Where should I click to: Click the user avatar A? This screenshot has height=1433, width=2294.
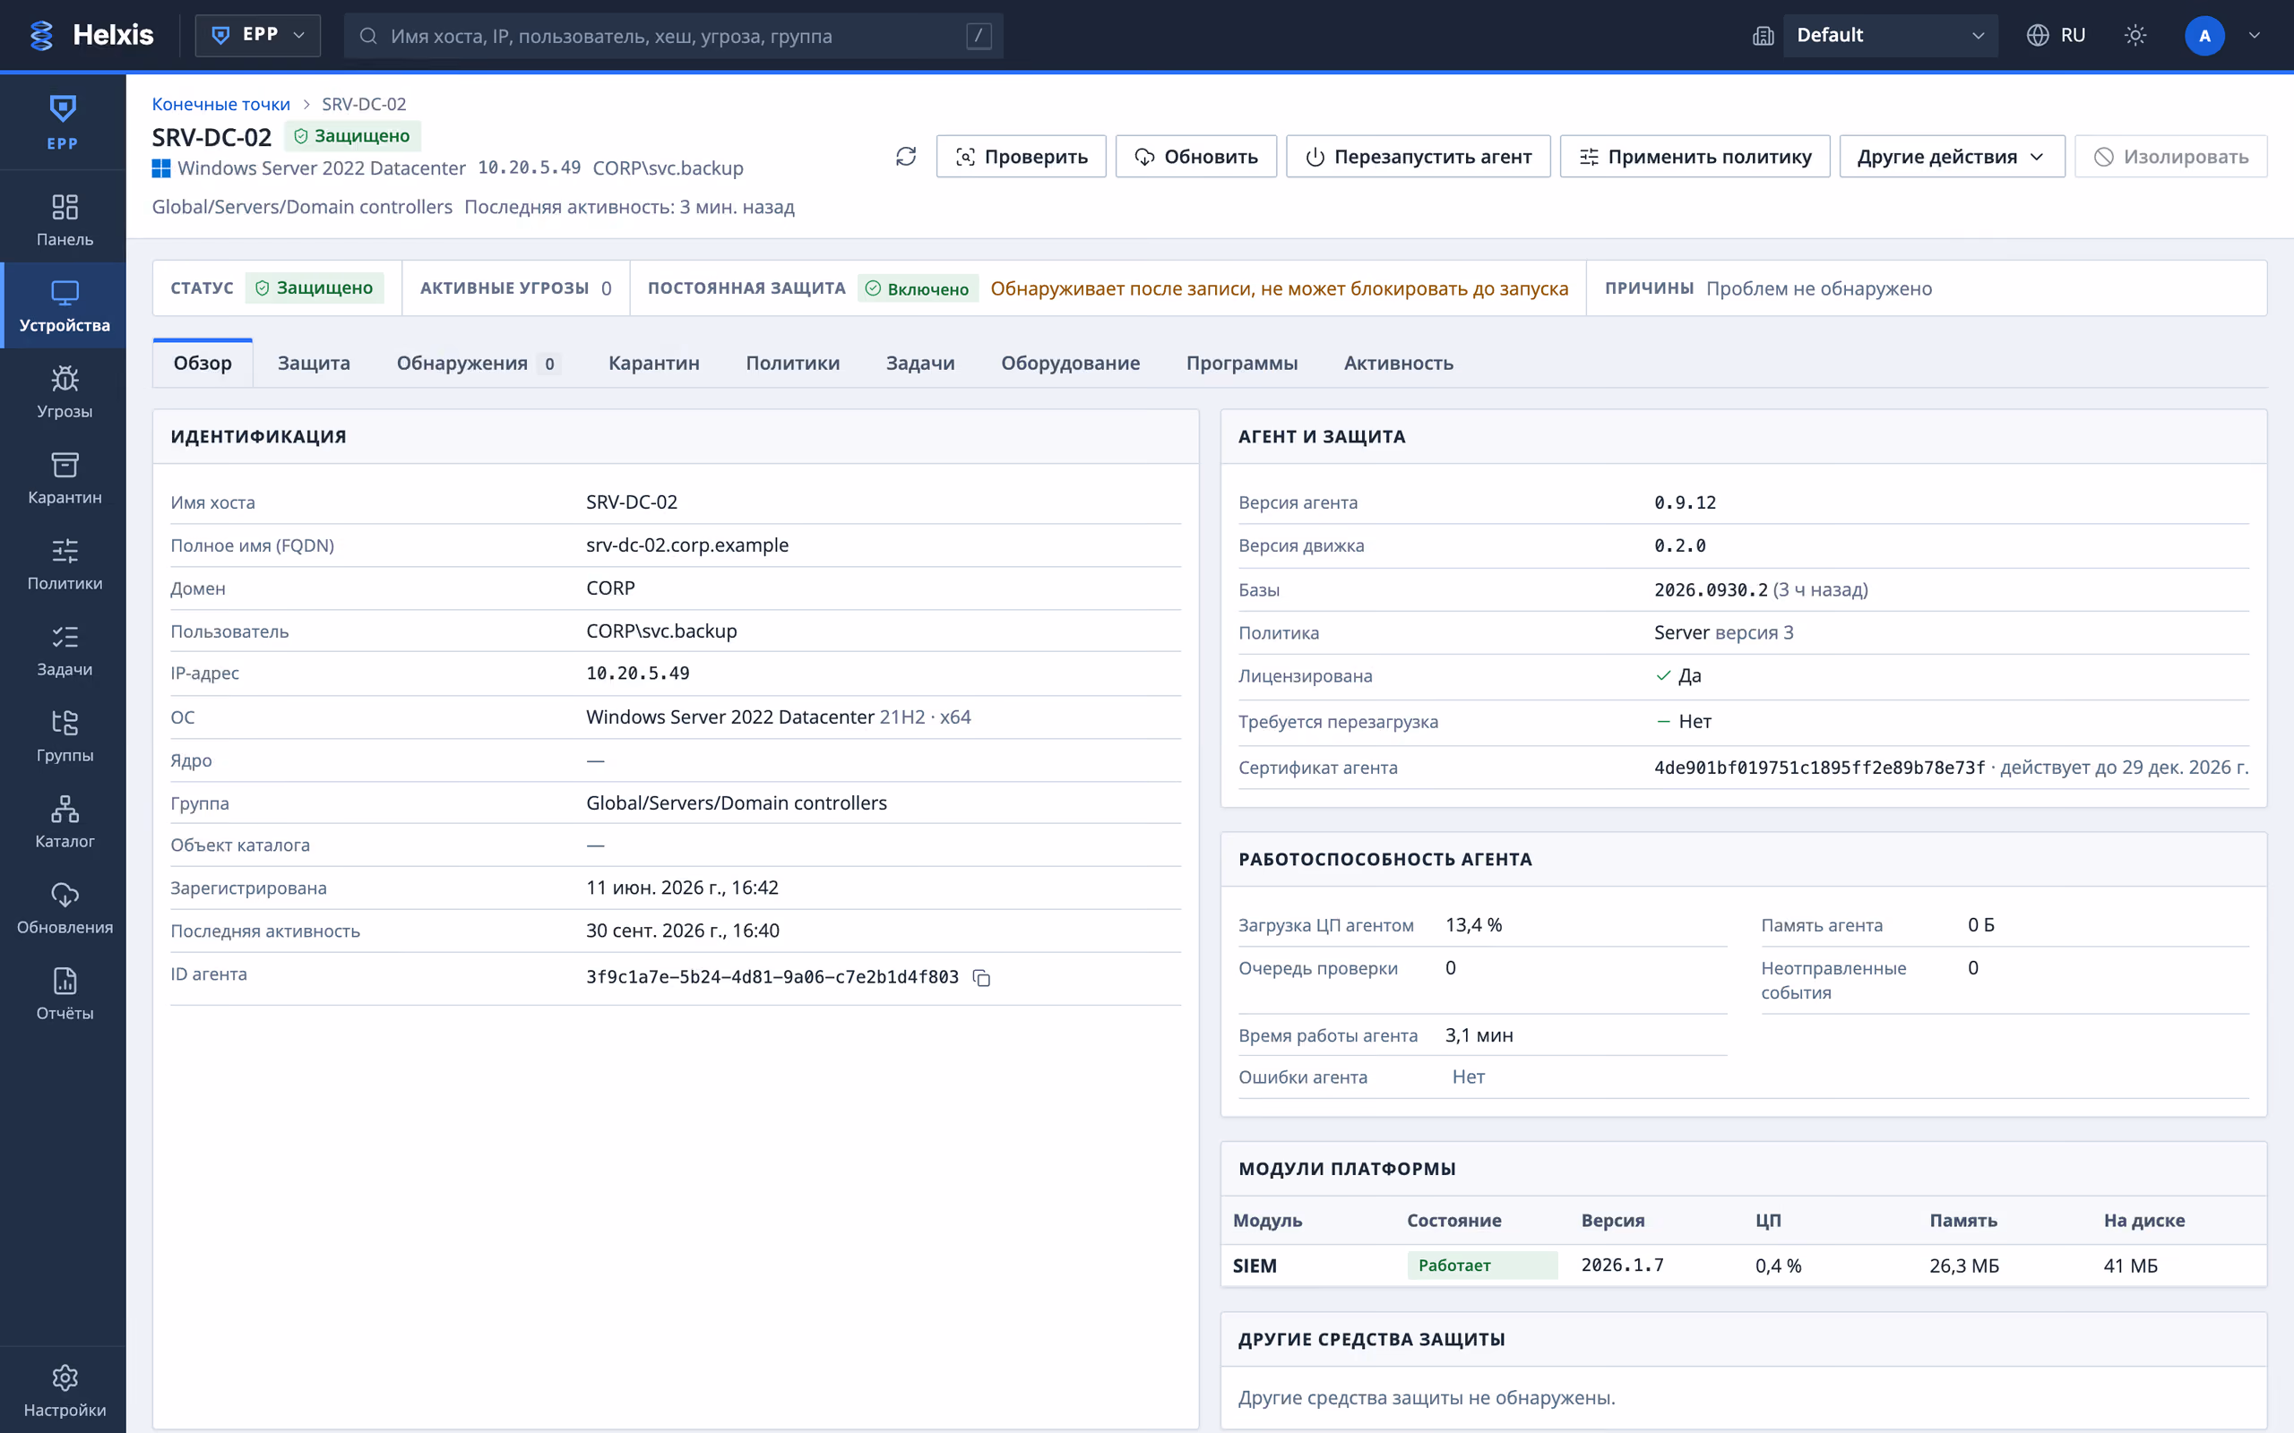point(2205,35)
